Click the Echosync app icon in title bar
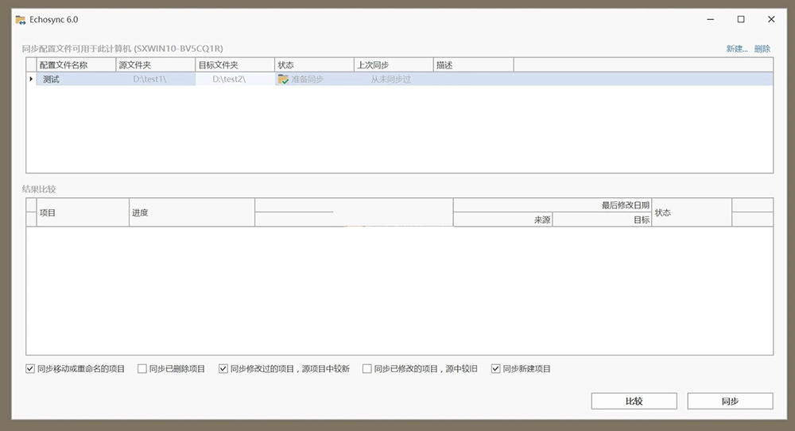This screenshot has height=431, width=795. click(x=21, y=19)
